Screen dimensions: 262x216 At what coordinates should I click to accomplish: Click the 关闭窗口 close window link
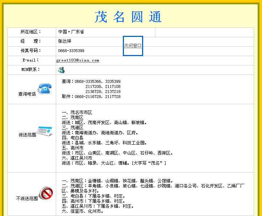[133, 46]
